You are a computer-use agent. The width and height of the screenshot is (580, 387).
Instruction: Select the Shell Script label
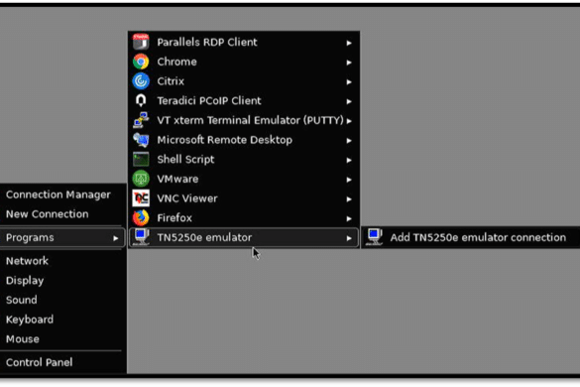(185, 159)
